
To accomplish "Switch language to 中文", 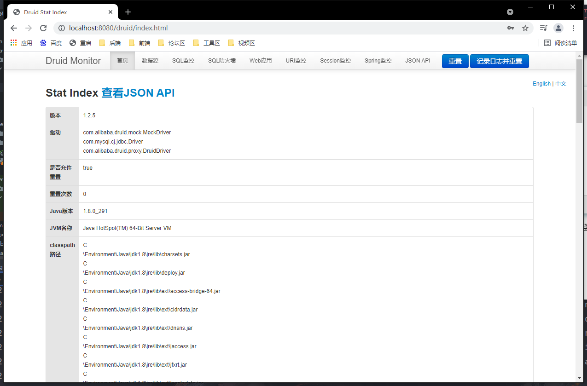I will pyautogui.click(x=561, y=84).
